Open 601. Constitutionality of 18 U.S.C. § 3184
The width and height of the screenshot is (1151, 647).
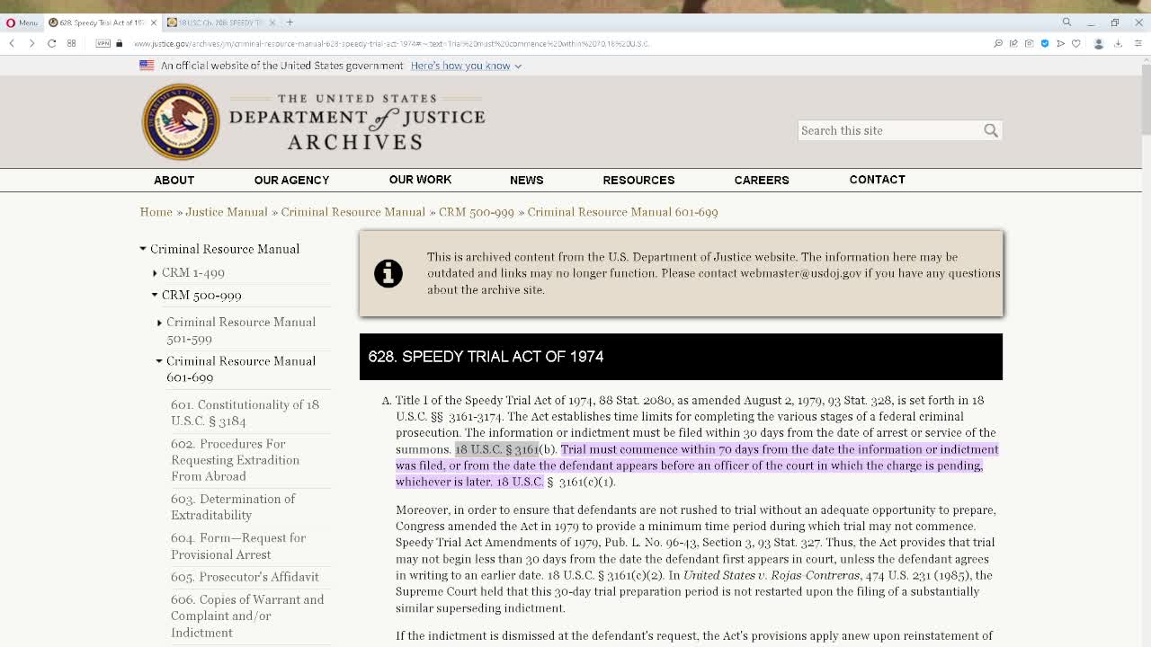coord(245,412)
